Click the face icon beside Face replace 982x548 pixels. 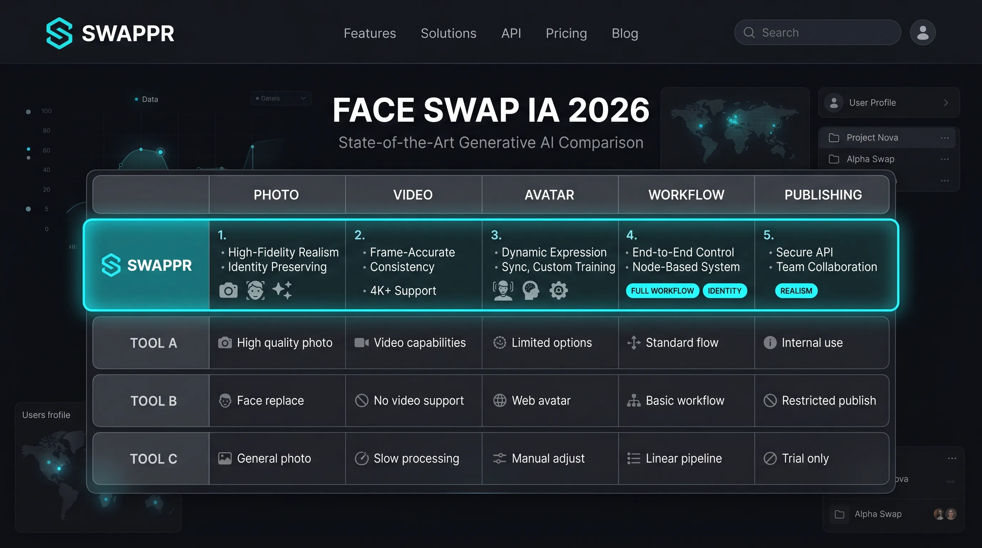click(225, 401)
